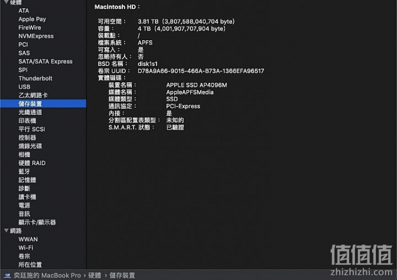Click APPLE SSD AP4096M device name
This screenshot has height=280, width=397.
[197, 85]
